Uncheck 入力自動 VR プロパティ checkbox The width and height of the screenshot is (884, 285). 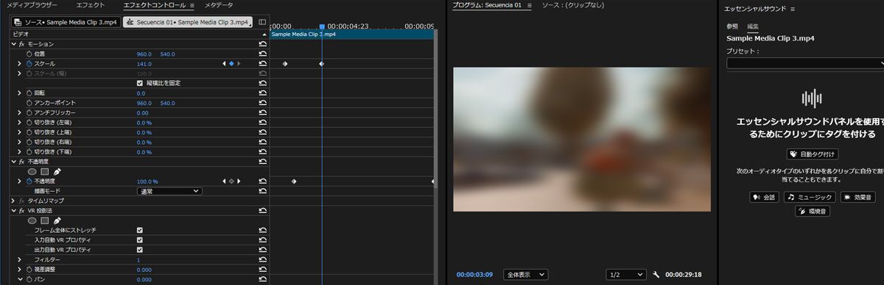(x=140, y=239)
